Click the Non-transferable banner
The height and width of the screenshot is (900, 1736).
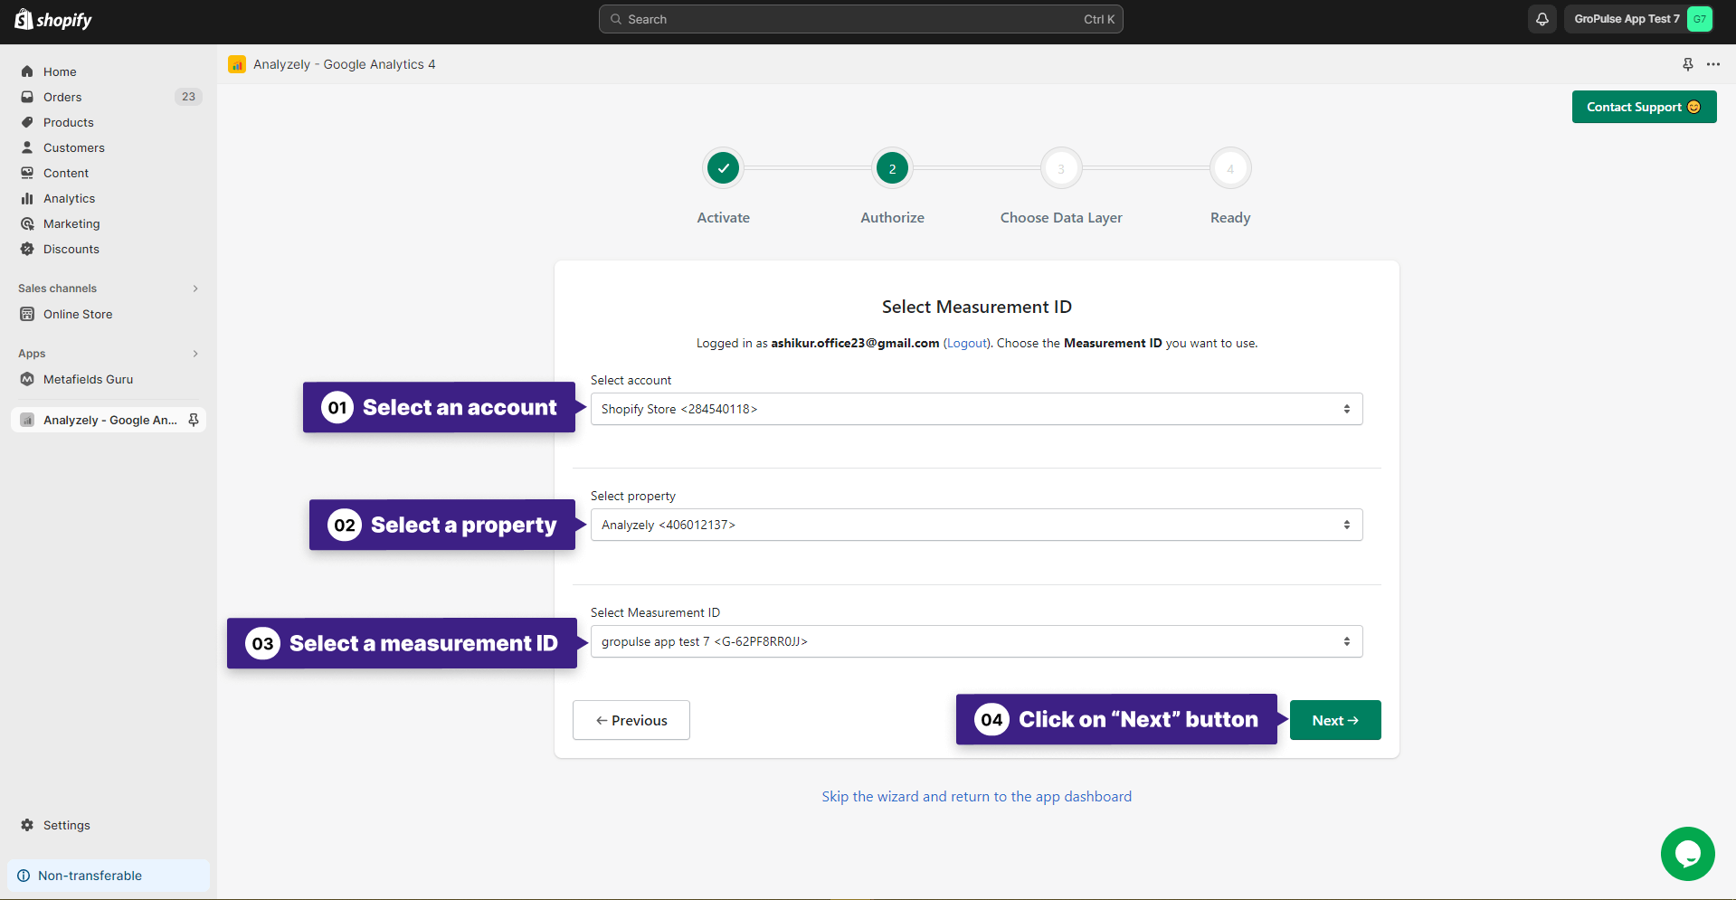click(109, 876)
